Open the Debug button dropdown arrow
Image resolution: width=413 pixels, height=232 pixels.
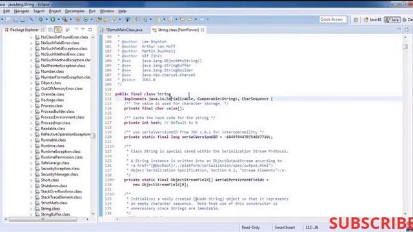46,19
